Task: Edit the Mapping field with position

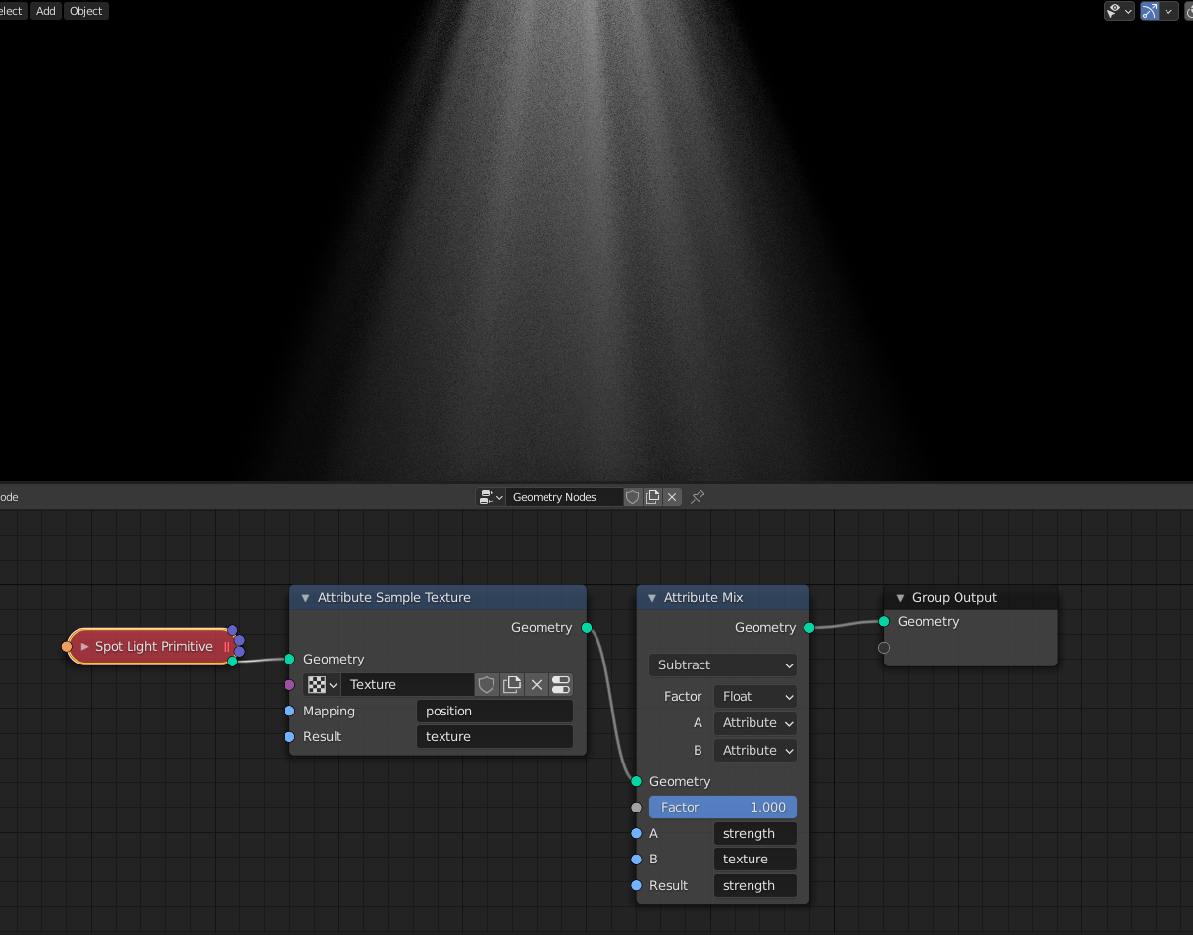Action: tap(494, 711)
